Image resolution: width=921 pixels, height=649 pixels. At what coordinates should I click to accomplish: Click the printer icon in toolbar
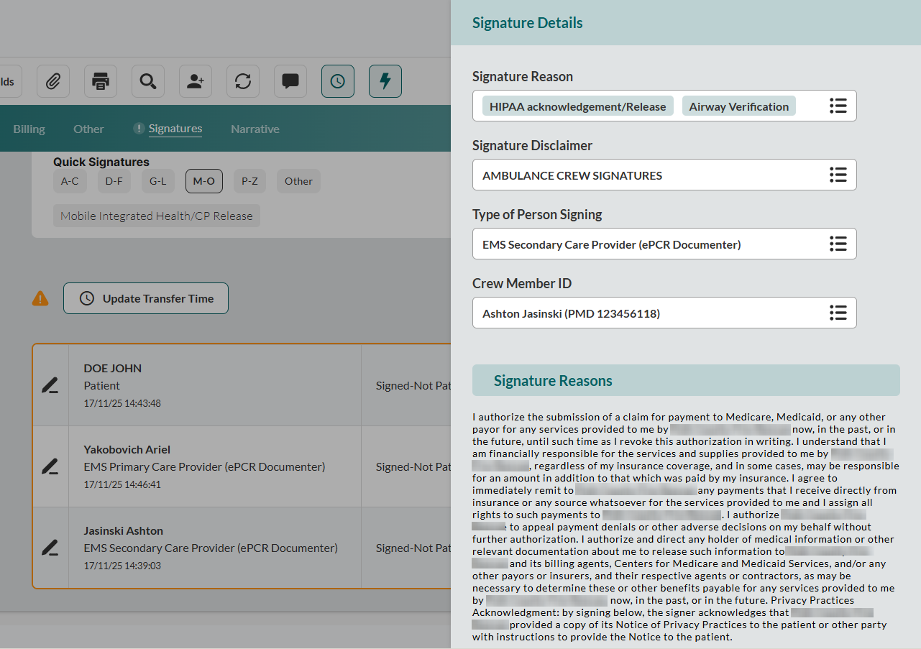pyautogui.click(x=101, y=81)
